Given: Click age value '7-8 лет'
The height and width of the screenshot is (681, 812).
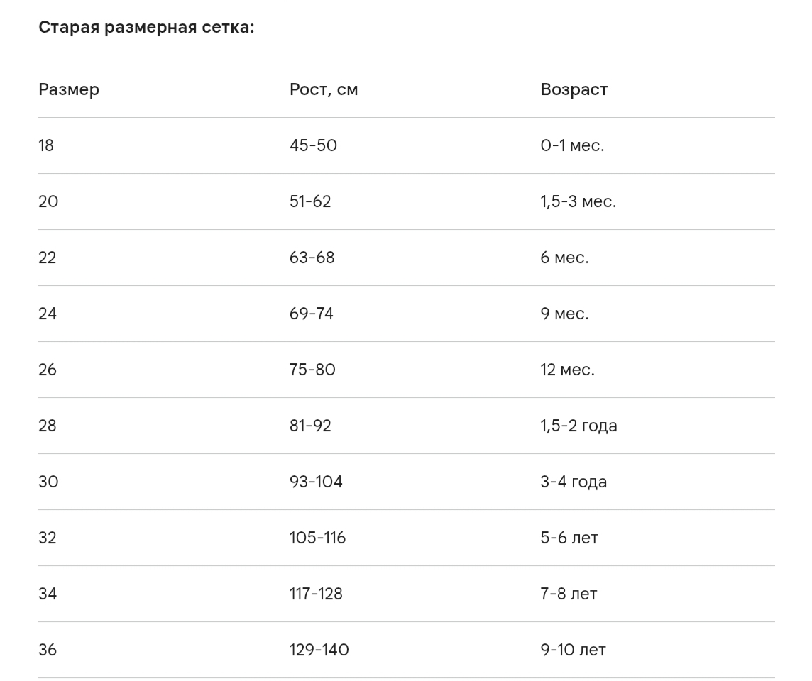Looking at the screenshot, I should coord(569,594).
